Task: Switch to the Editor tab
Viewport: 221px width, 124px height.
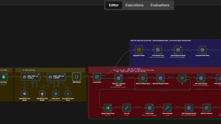Action: pyautogui.click(x=114, y=5)
